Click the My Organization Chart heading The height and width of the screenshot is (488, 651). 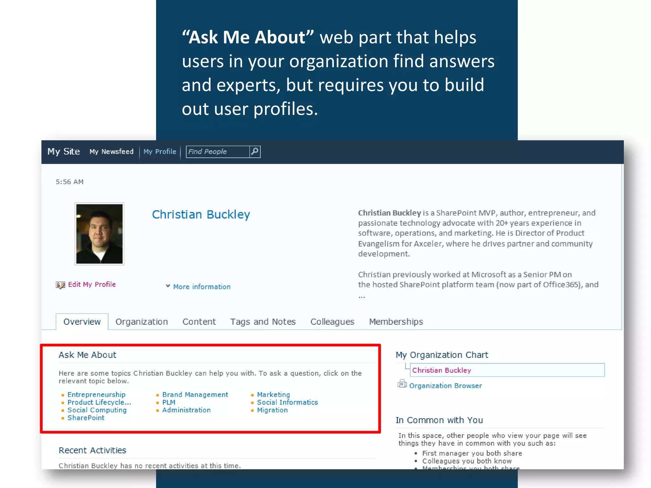(x=442, y=355)
